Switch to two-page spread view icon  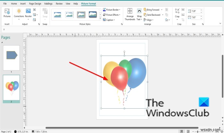(188, 131)
